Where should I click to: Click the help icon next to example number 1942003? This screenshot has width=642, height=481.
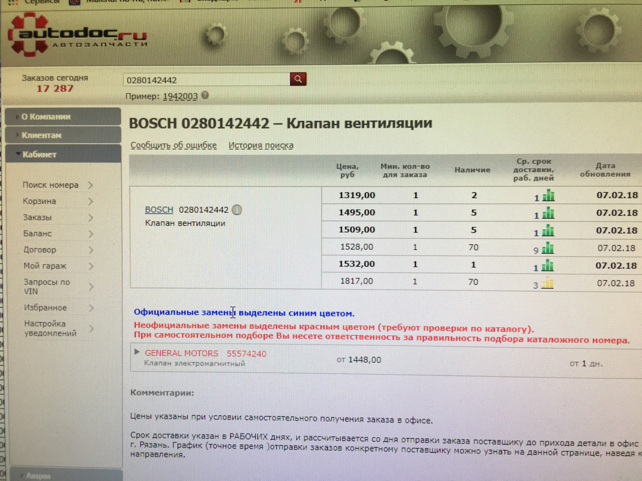(x=205, y=96)
